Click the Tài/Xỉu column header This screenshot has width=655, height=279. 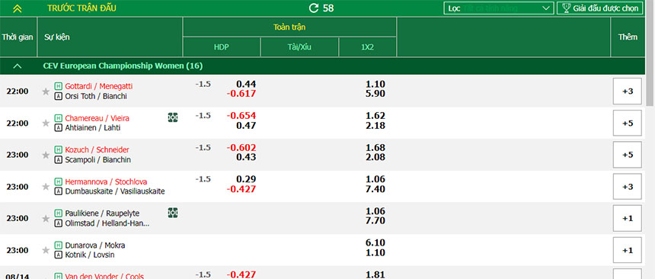click(x=299, y=47)
